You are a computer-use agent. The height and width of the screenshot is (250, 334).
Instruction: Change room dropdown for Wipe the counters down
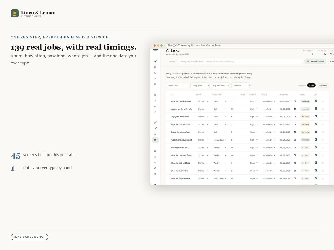[203, 101]
